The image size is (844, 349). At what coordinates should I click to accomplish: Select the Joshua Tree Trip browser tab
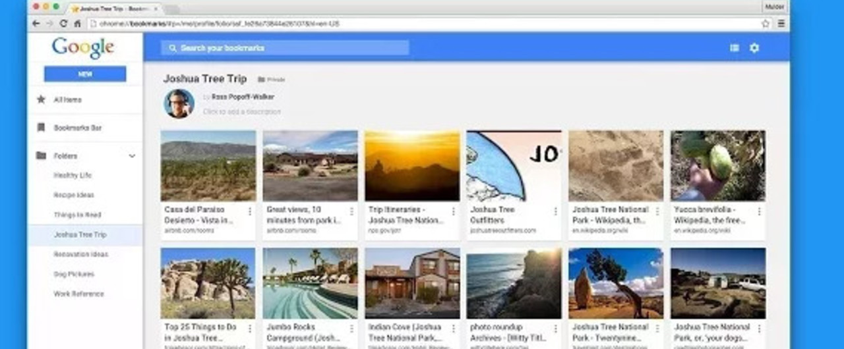click(x=113, y=9)
